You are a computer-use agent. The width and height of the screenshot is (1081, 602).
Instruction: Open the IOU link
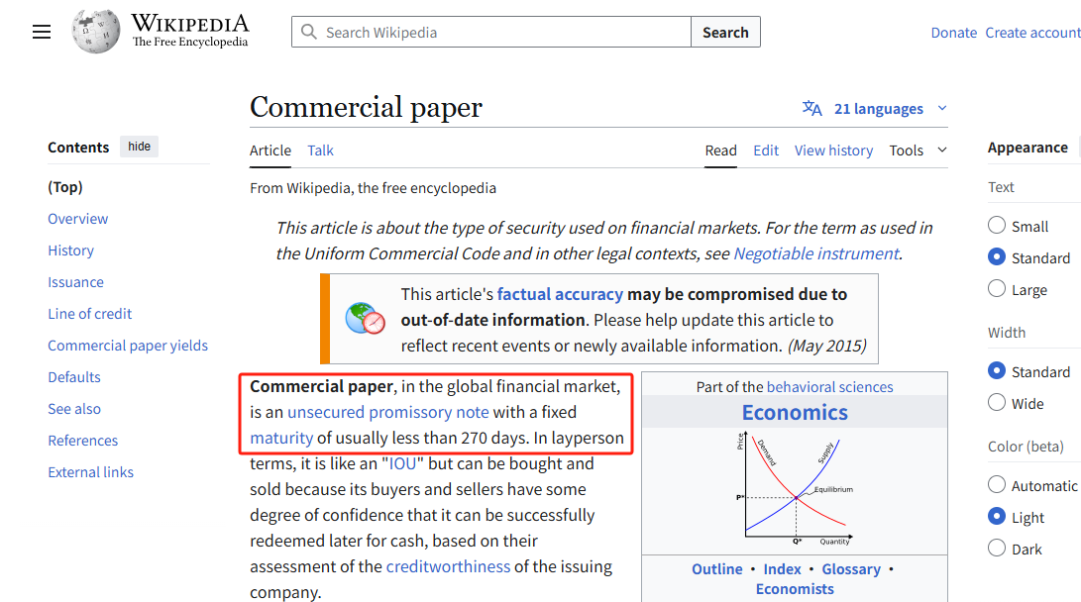coord(403,463)
